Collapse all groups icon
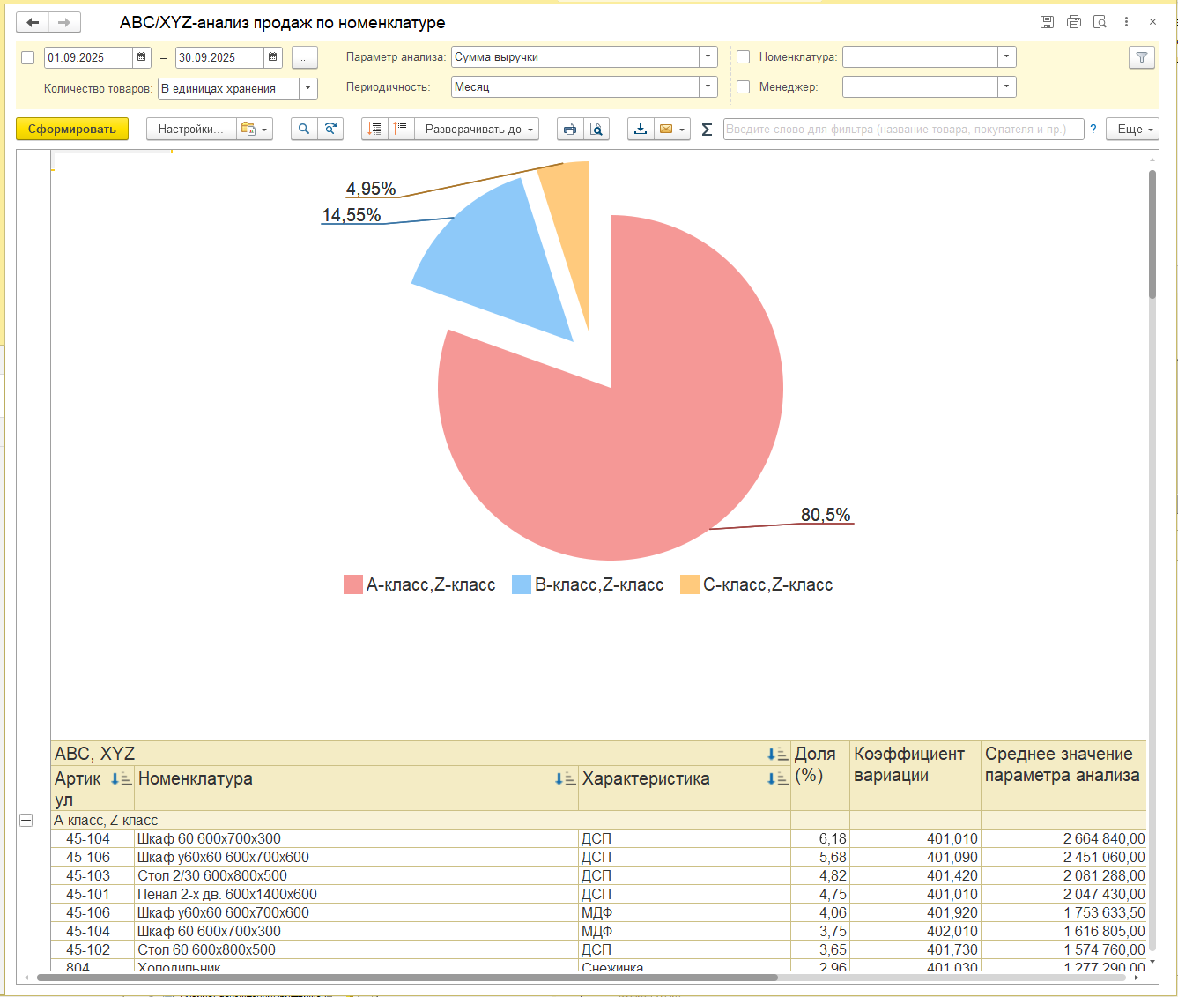 tap(401, 129)
